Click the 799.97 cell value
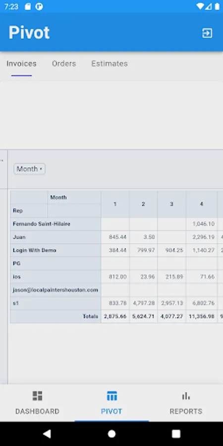Viewport: 223px width, 446px height. 146,250
